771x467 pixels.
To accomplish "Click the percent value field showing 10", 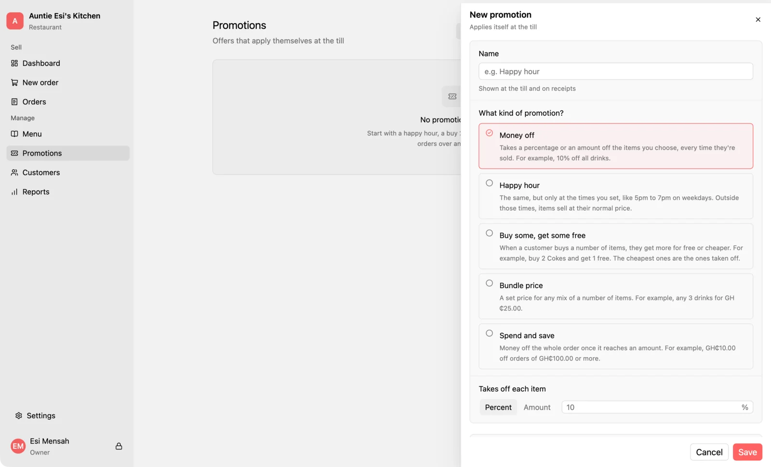I will 657,407.
